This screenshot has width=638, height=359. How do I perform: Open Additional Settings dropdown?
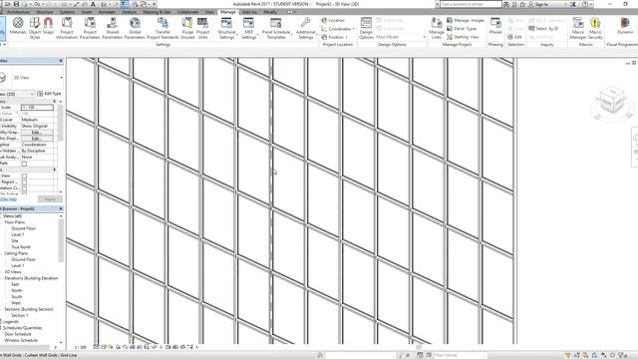coord(305,27)
